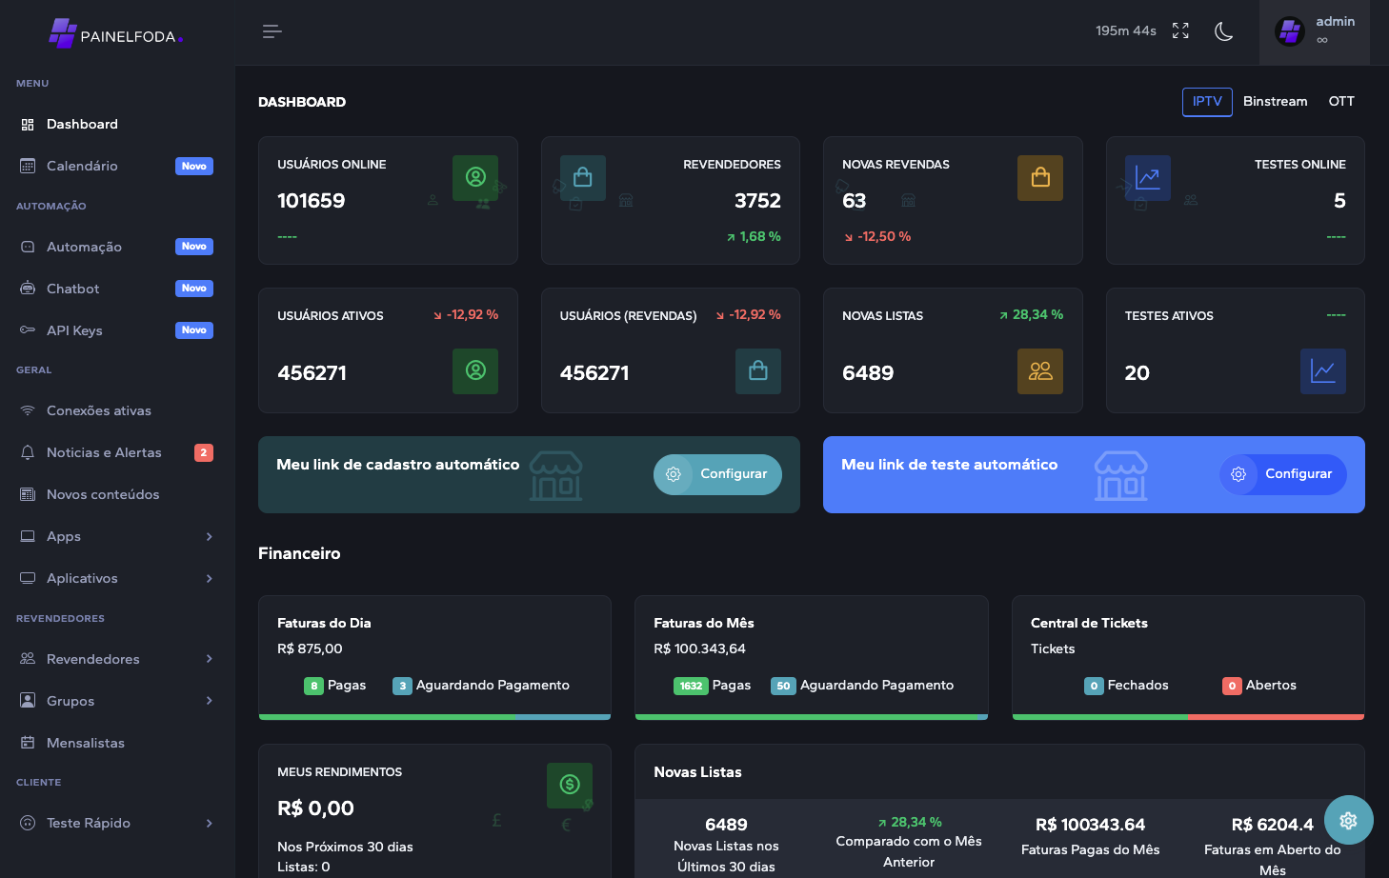Open the admin profile avatar

1290,31
